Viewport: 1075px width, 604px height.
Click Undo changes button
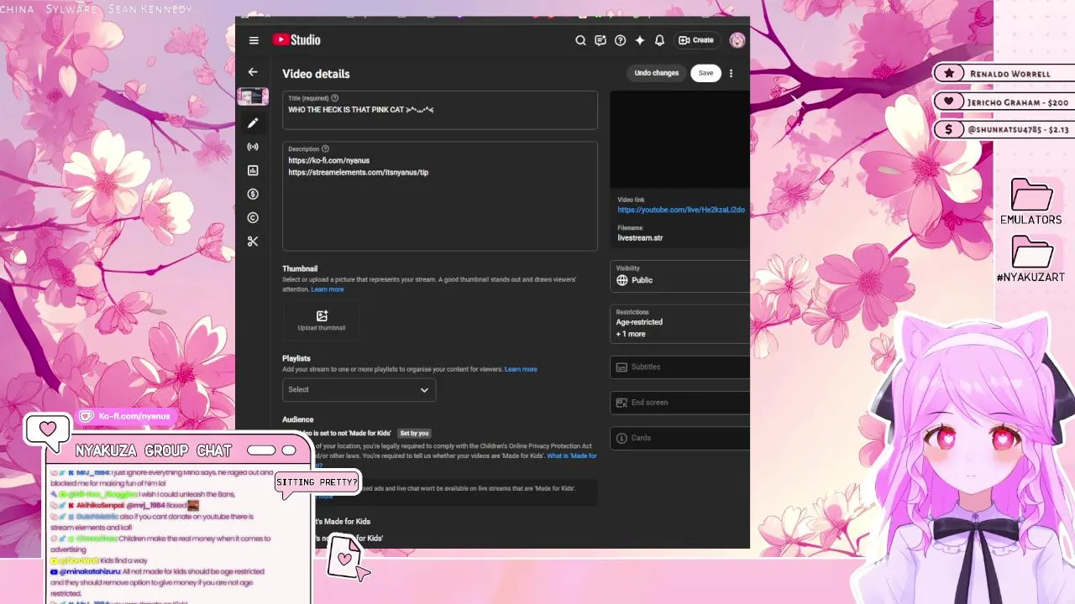(x=656, y=73)
